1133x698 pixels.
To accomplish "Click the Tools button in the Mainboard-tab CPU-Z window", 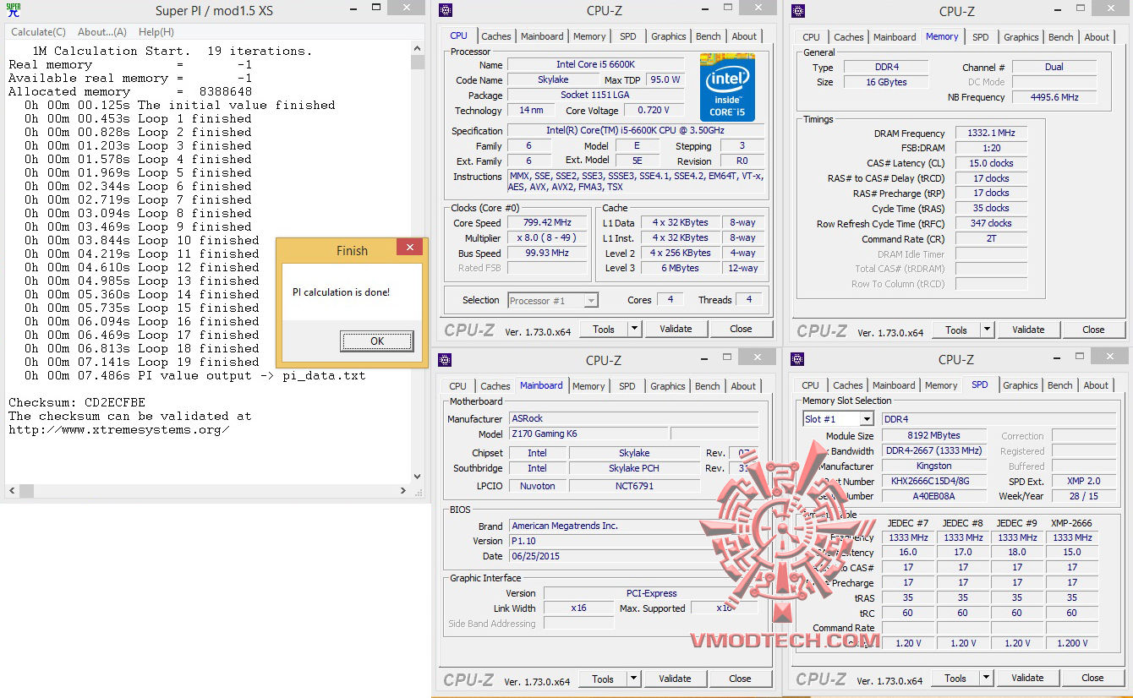I will tap(603, 679).
